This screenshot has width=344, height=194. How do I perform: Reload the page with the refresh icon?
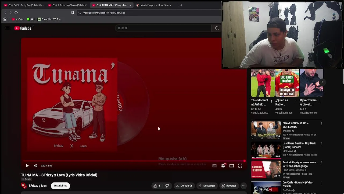[16, 13]
